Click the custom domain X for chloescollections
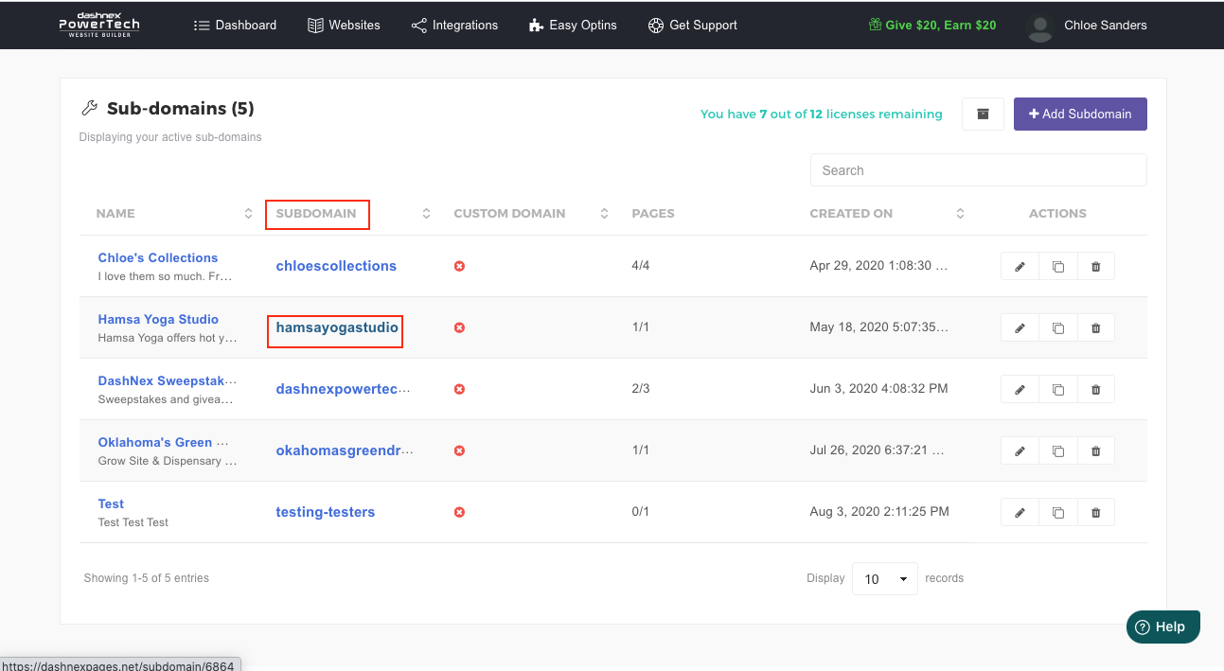Viewport: 1224px width, 671px height. [x=459, y=266]
